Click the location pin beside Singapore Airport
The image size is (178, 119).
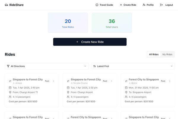point(126,92)
